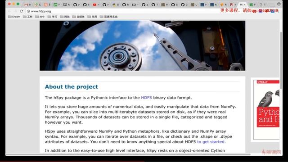The image size is (288, 162).
Task: Close the active h5py tab
Action: [x=244, y=4]
